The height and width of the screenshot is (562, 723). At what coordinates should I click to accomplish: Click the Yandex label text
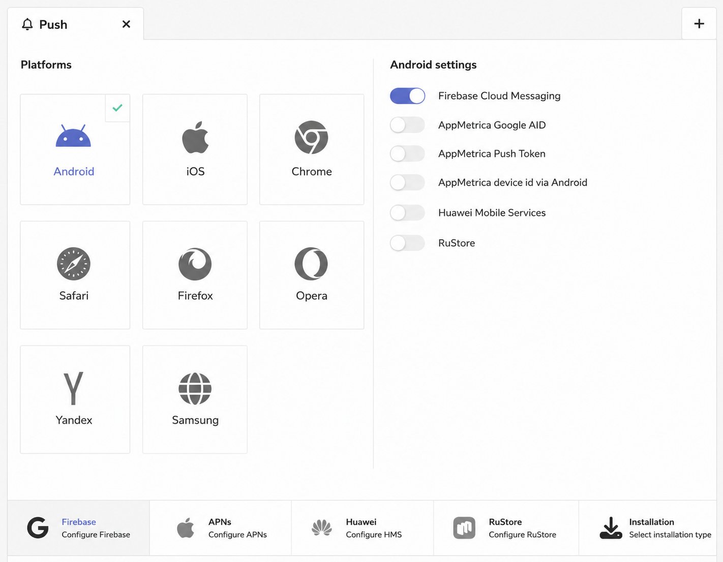[74, 420]
